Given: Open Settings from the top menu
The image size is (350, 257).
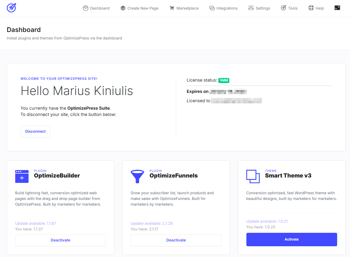Looking at the screenshot, I should pos(259,8).
